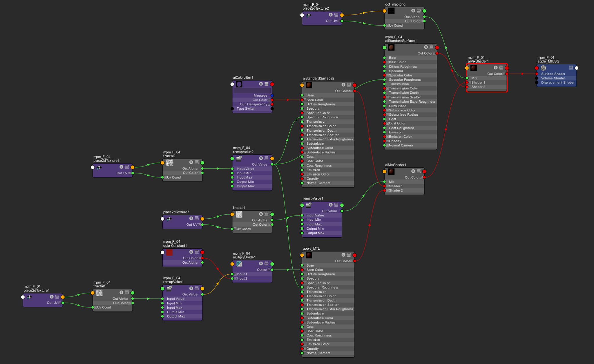Click the Mix input port on mpm_F_04 aiMixShader1
The image size is (594, 364).
[467, 78]
